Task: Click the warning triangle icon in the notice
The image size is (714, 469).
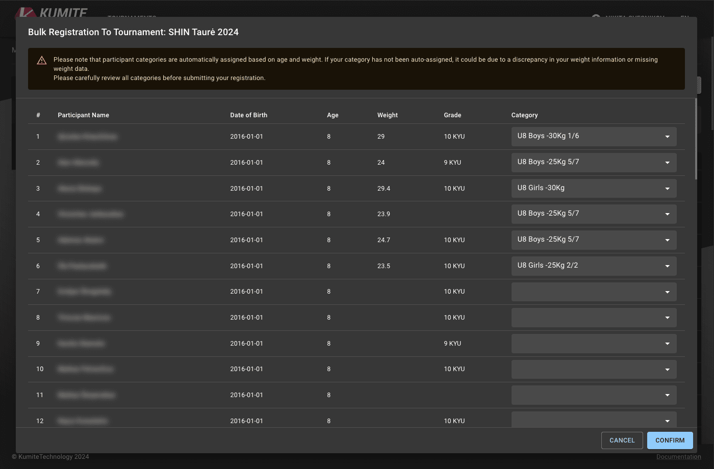Action: click(x=41, y=60)
